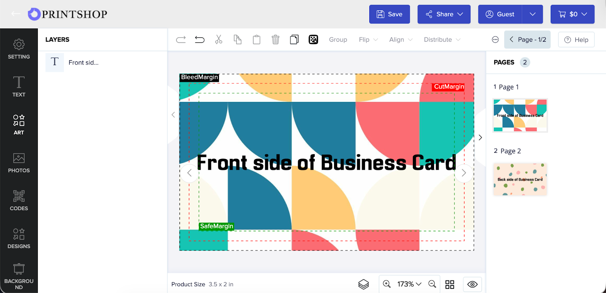
Task: Open the Art shapes panel
Action: (x=19, y=125)
